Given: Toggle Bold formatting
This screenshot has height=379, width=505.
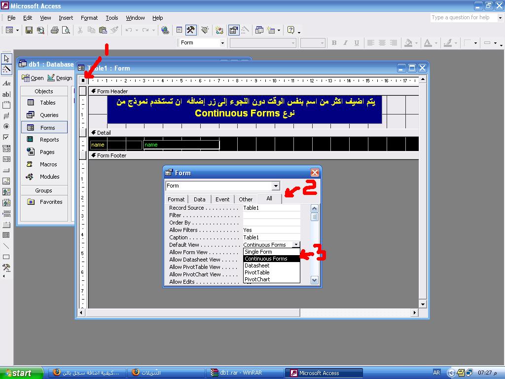Looking at the screenshot, I should pos(334,43).
